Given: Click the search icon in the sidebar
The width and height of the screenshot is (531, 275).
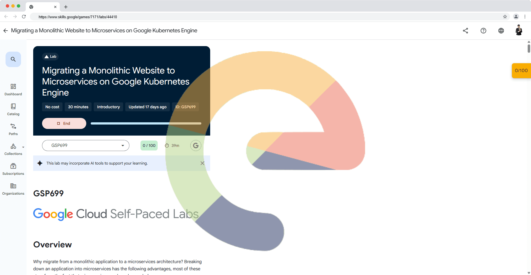Looking at the screenshot, I should point(13,59).
